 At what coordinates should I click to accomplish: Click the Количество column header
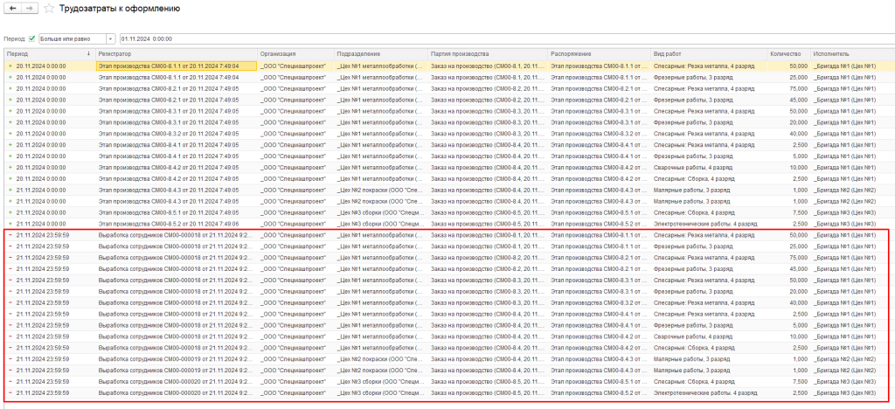tap(788, 53)
